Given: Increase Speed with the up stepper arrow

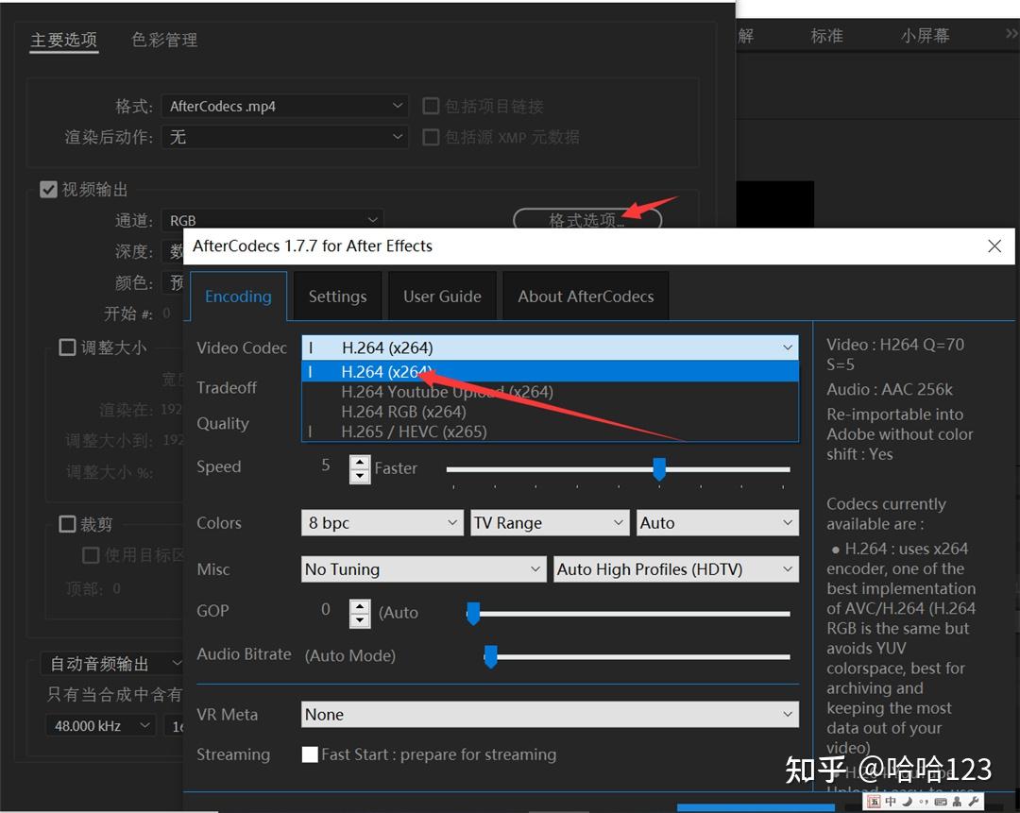Looking at the screenshot, I should coord(360,463).
